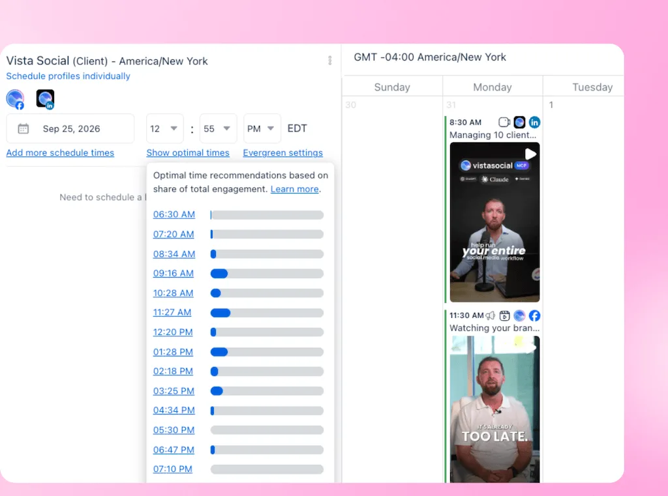
Task: Click megaphone icon on 11:30 AM post
Action: tap(491, 315)
